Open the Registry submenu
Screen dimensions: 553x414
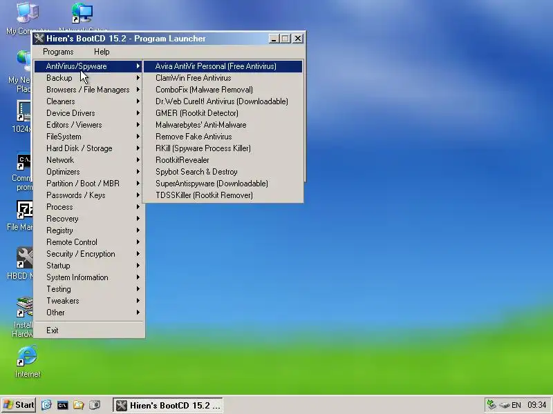(x=88, y=230)
